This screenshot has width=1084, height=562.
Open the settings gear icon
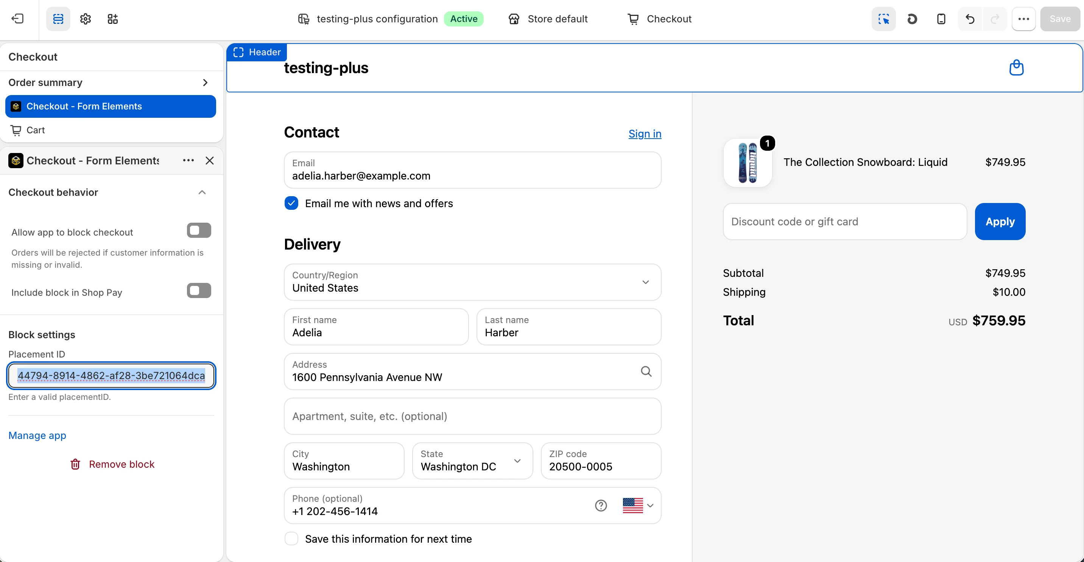pos(86,19)
